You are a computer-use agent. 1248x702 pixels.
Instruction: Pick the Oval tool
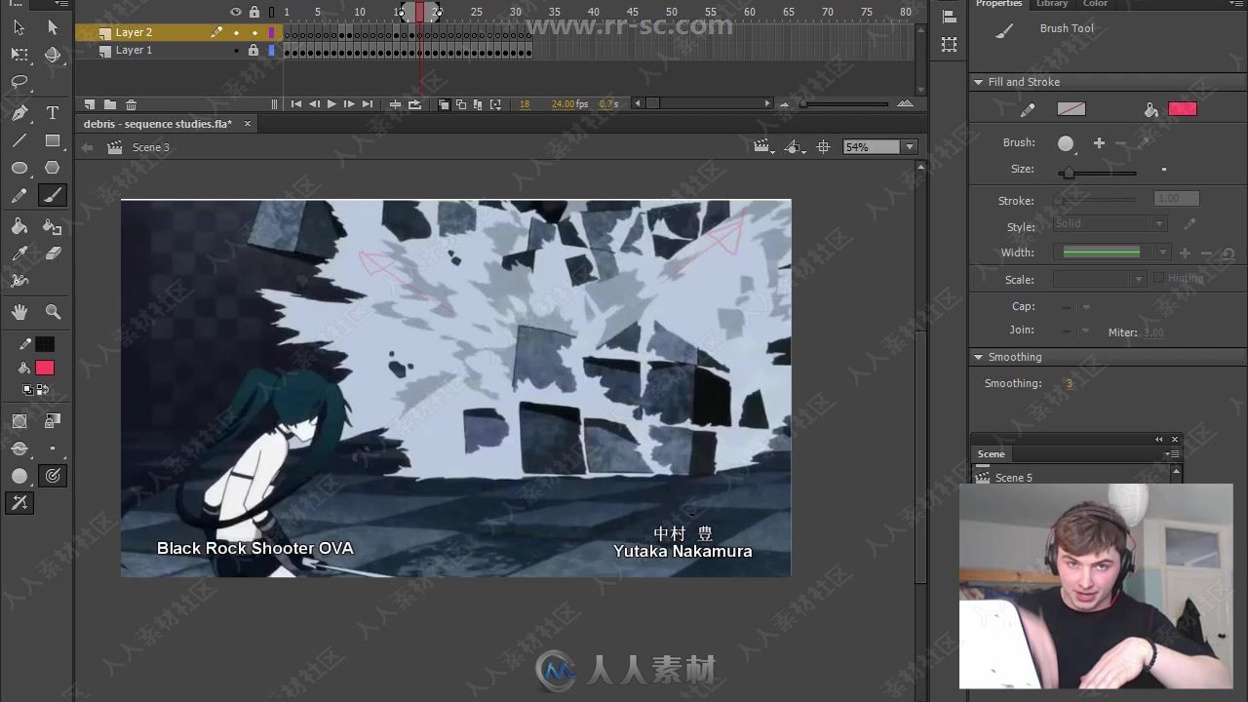(19, 168)
